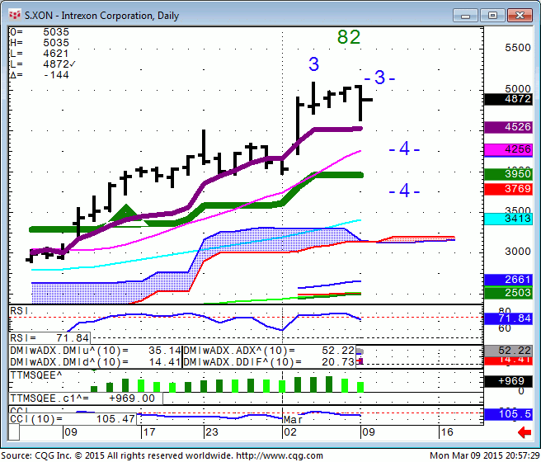Screen dimensions: 541x462
Task: Minimize the S.XON chart window
Action: (465, 16)
